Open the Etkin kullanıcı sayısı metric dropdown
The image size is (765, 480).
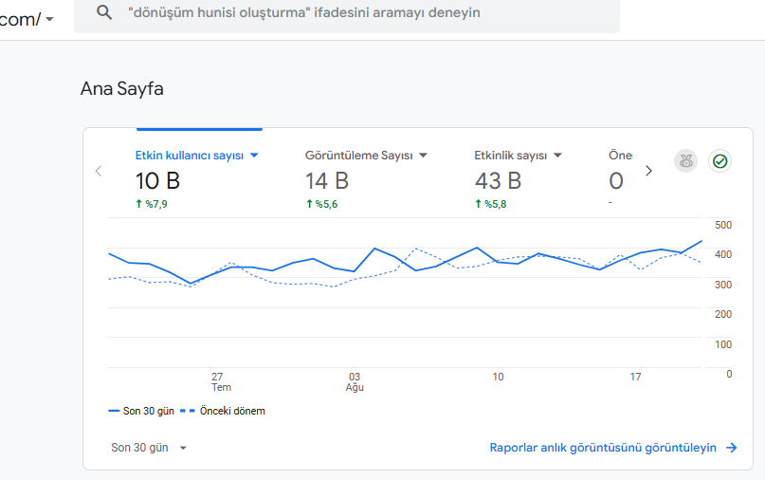(254, 156)
